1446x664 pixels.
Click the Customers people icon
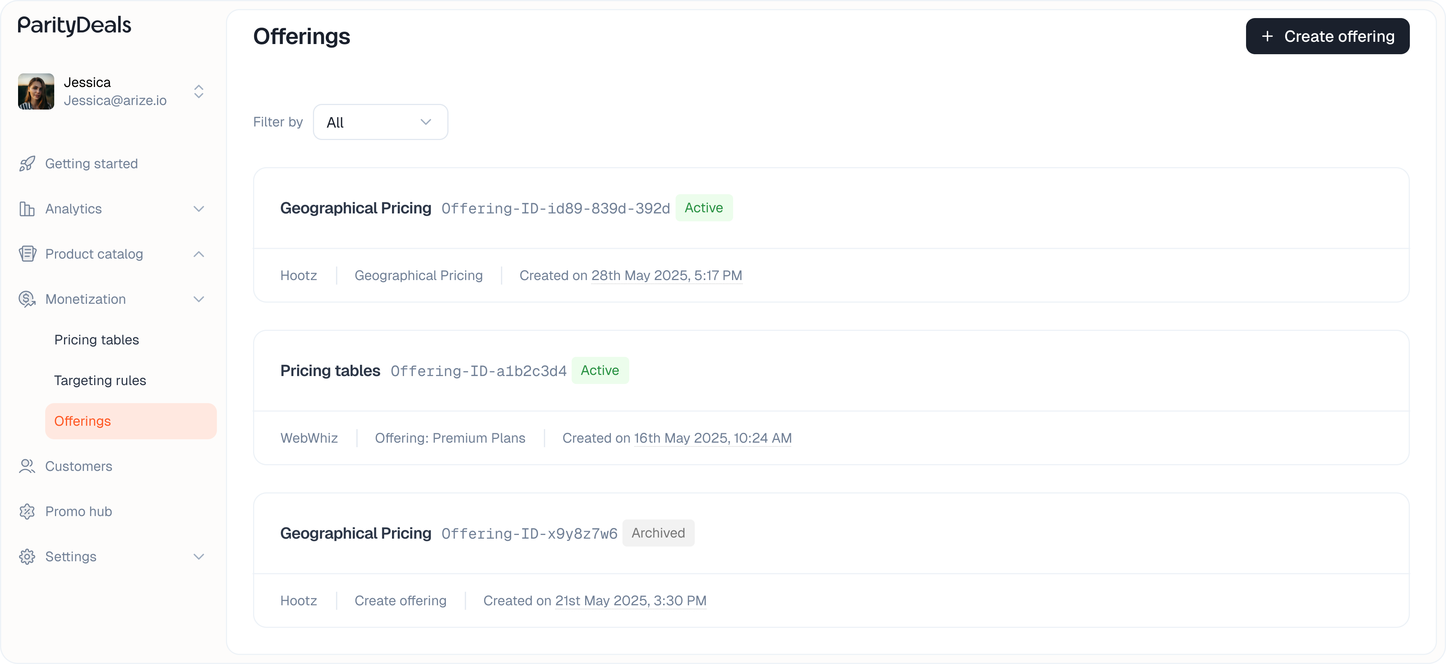(x=27, y=466)
